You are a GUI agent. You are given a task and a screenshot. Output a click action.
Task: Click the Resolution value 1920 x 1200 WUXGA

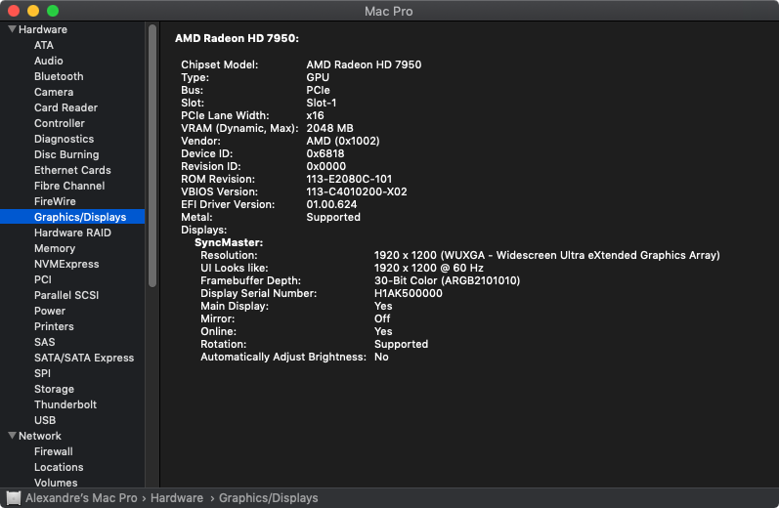547,255
